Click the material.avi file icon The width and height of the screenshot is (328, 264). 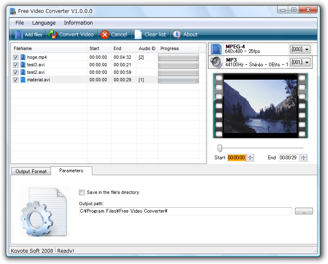23,80
